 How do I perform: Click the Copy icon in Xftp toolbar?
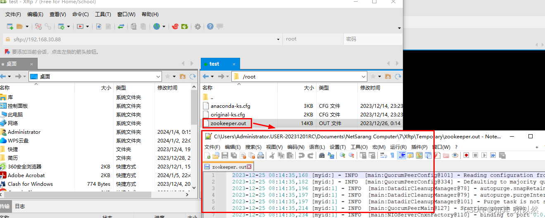tap(133, 26)
